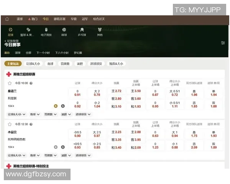Viewport: 230px width, 184px height.
Task: Switch to the 赛前 tab
Action: pos(7,53)
